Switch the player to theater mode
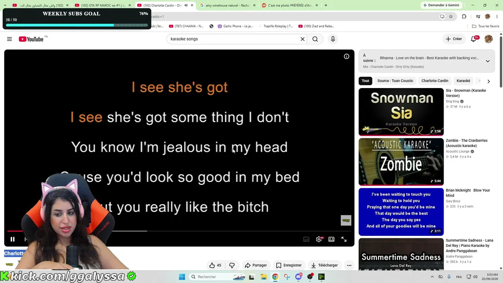 [x=331, y=239]
